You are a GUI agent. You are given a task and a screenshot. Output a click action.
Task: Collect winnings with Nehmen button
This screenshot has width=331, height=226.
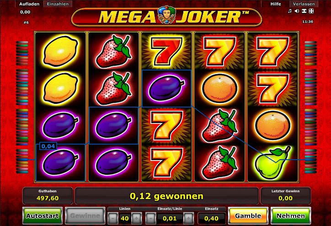pyautogui.click(x=291, y=215)
